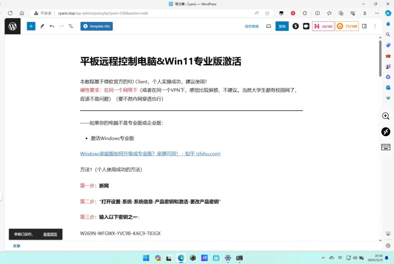
Task: Open the Zhihu Windows家庭版 upgrade link
Action: pyautogui.click(x=150, y=154)
